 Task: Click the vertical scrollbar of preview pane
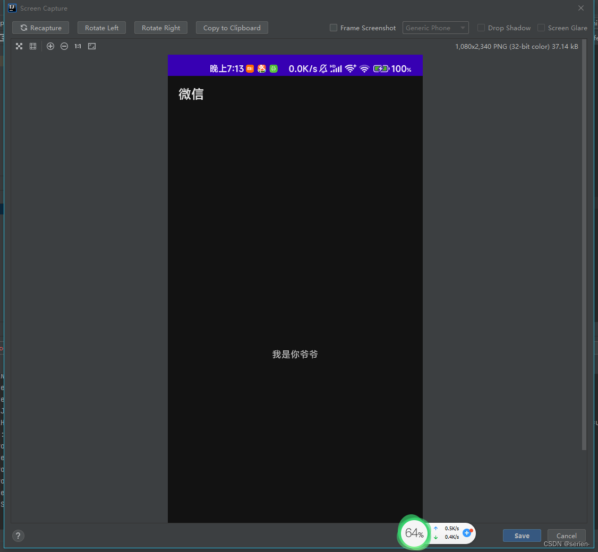tap(584, 244)
